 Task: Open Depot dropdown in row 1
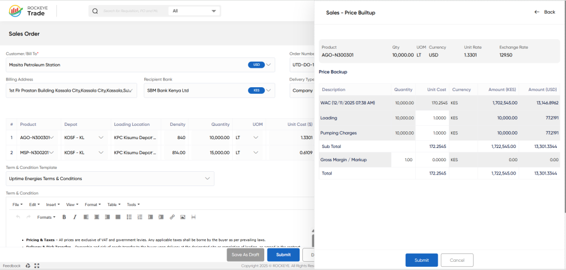[101, 137]
